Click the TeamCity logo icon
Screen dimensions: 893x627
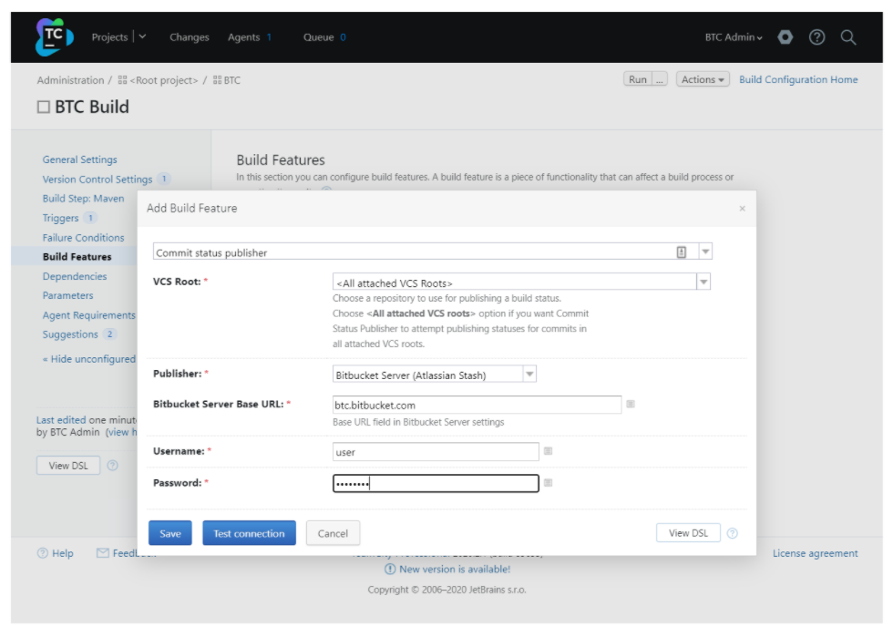click(54, 37)
